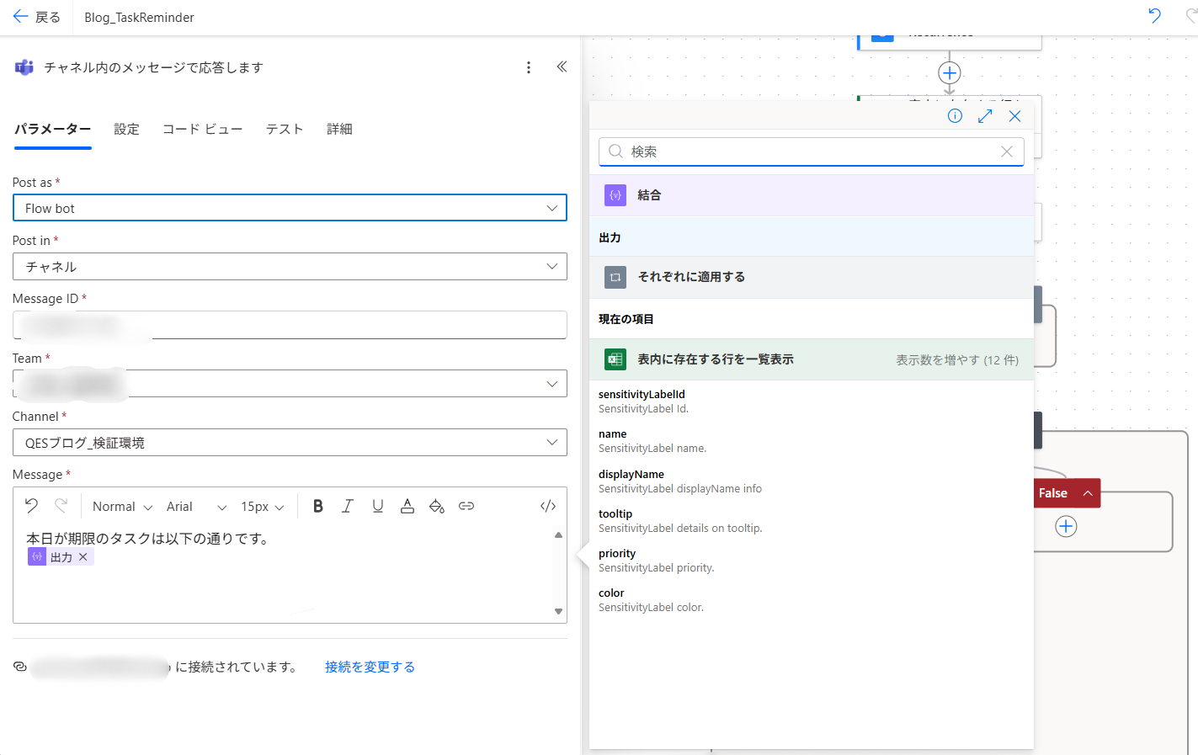The image size is (1198, 755).
Task: Open the font color picker
Action: pyautogui.click(x=407, y=506)
